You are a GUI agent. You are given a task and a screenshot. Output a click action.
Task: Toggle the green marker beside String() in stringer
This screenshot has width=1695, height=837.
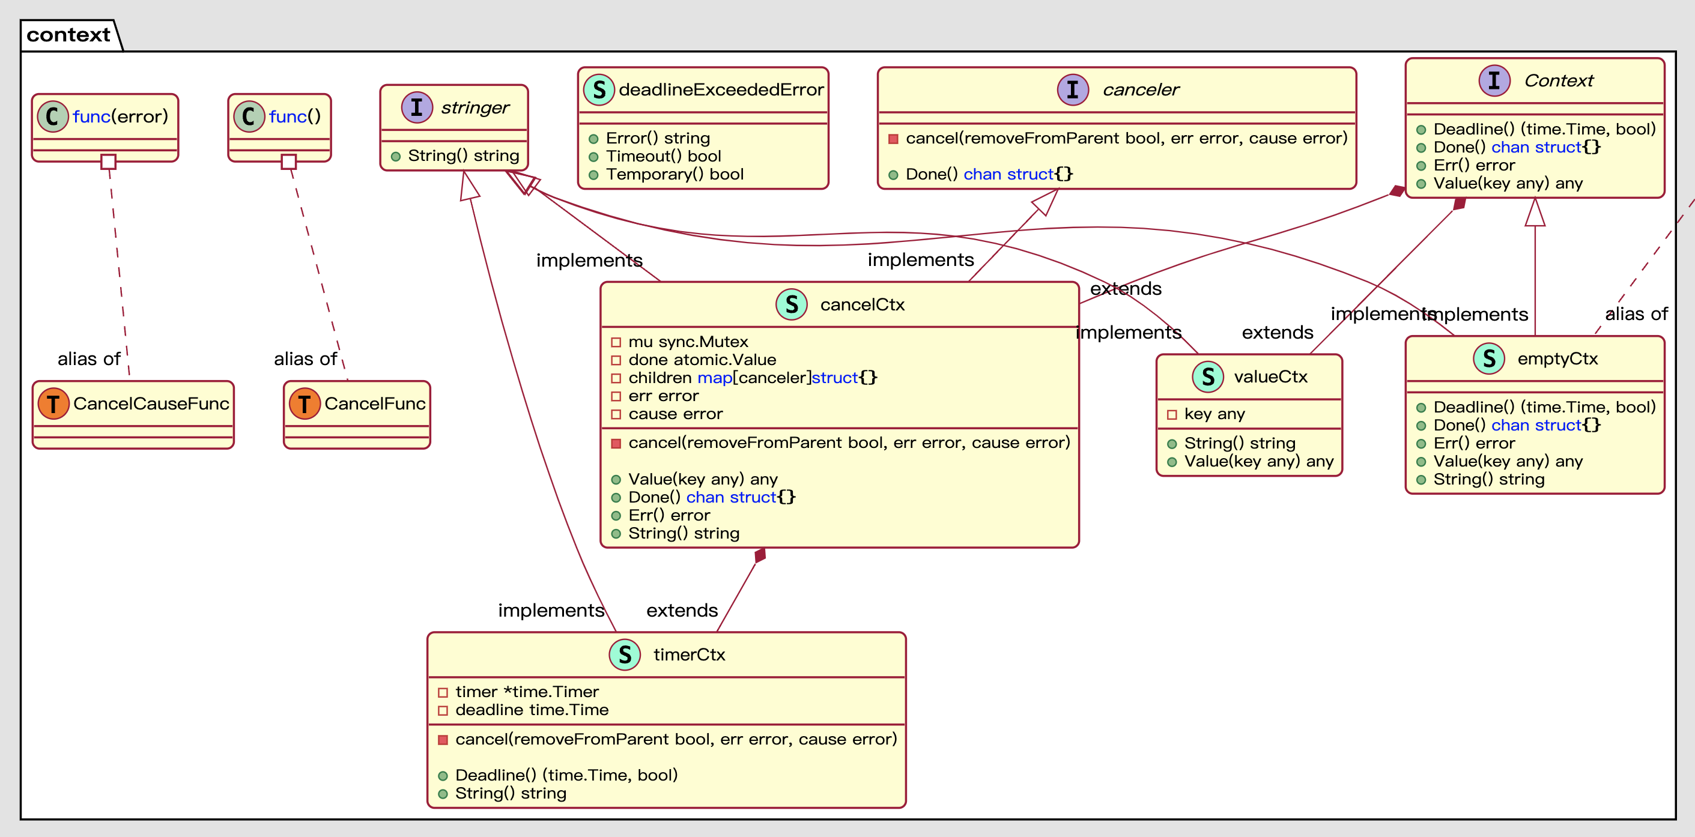click(396, 156)
